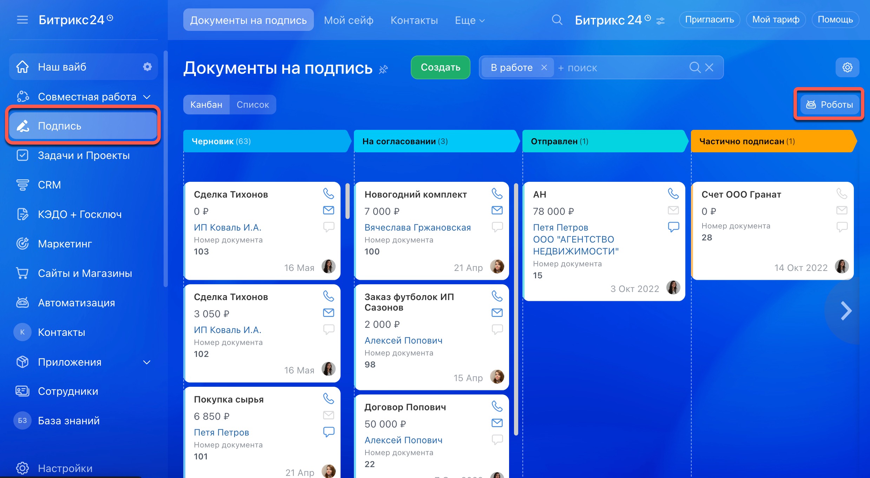Click Помощь button
870x478 pixels.
[x=835, y=20]
